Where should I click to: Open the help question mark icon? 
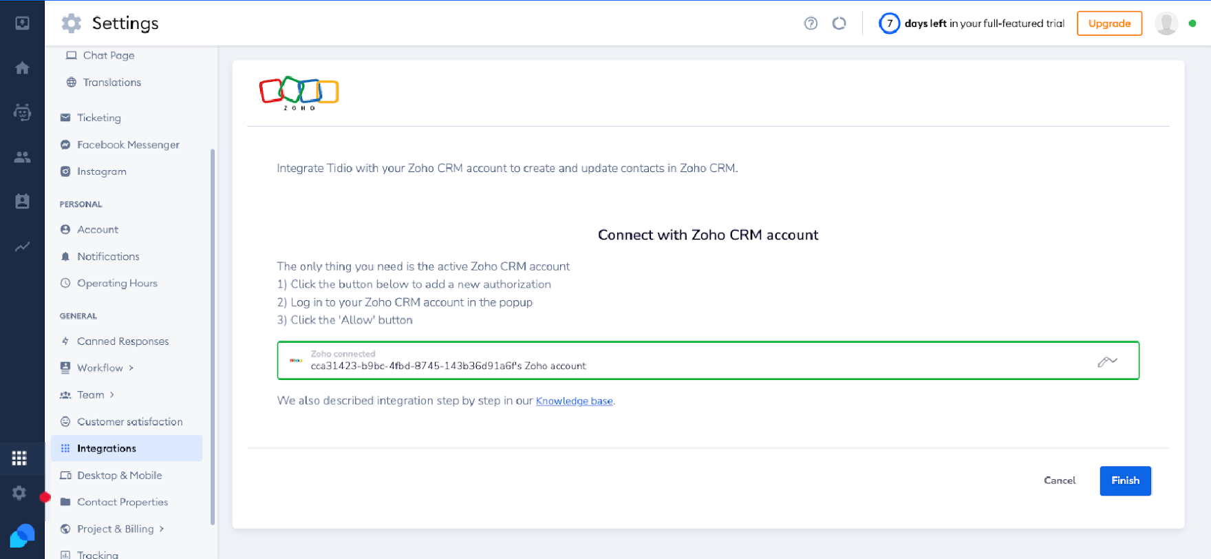811,23
